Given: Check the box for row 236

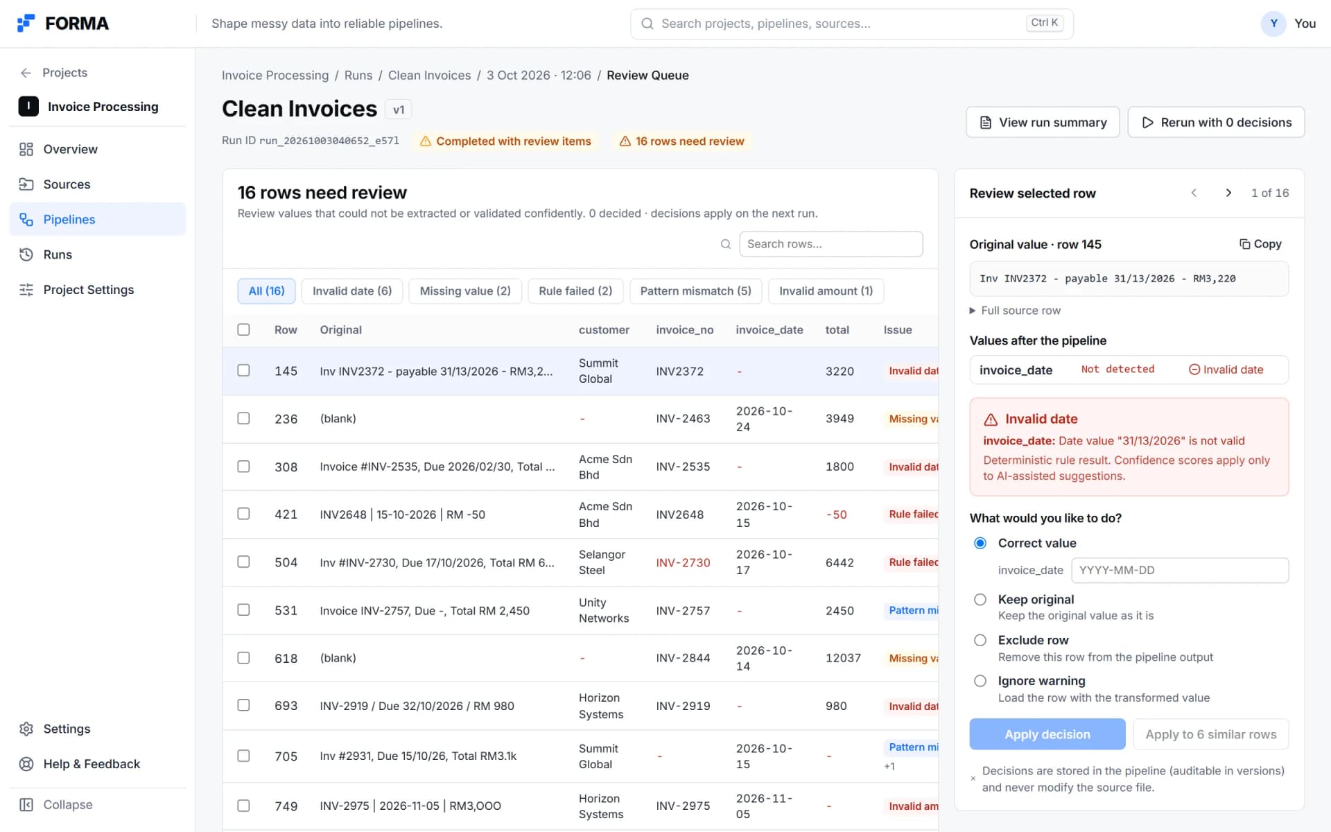Looking at the screenshot, I should click(243, 418).
